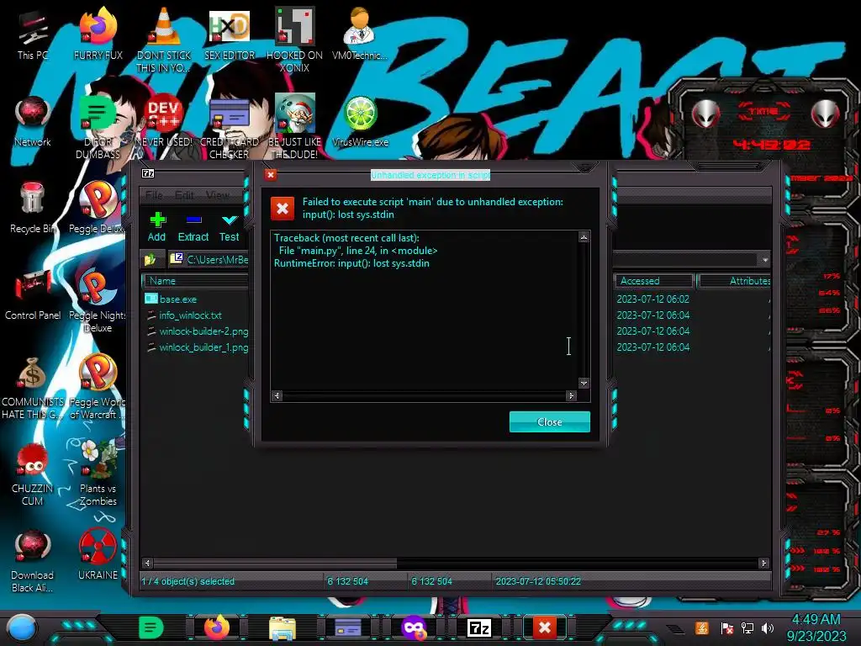Click the network tray icon
The width and height of the screenshot is (861, 646).
(x=747, y=627)
